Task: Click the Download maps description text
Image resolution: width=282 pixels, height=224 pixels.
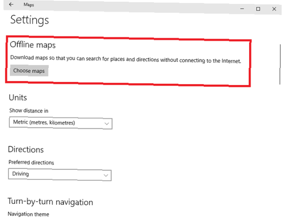Action: [125, 59]
